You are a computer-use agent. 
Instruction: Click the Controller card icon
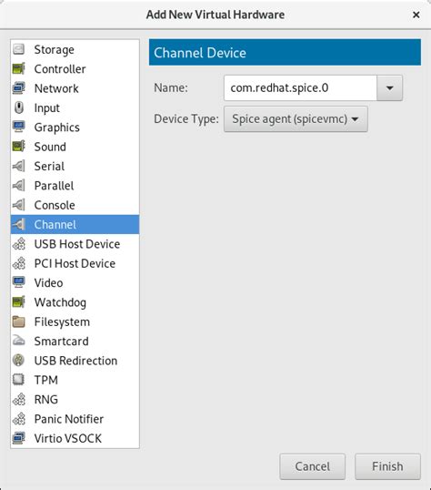pos(19,68)
